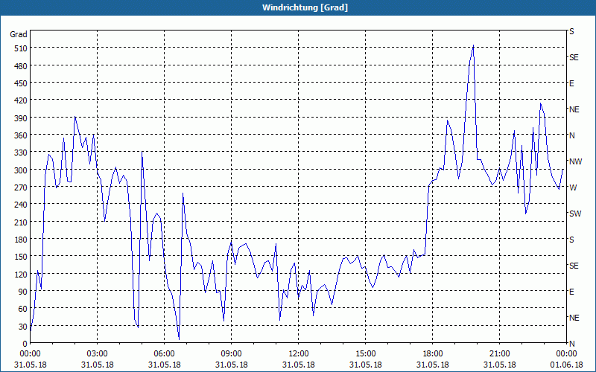This screenshot has height=372, width=596.
Task: Click the 180 degree axis label
Action: pyautogui.click(x=21, y=240)
